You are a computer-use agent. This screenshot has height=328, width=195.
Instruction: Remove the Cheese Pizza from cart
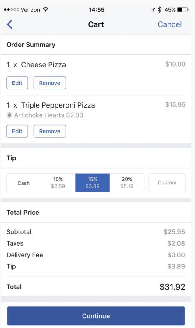pos(50,83)
